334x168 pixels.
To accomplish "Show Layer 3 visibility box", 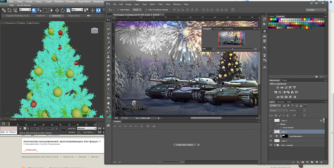I will [271, 120].
